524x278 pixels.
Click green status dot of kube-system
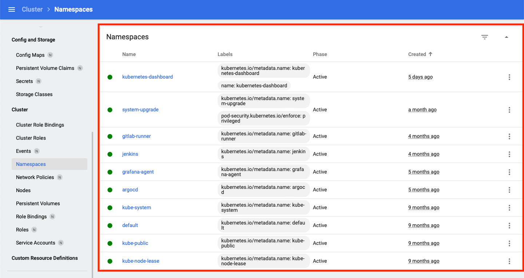[x=110, y=208]
